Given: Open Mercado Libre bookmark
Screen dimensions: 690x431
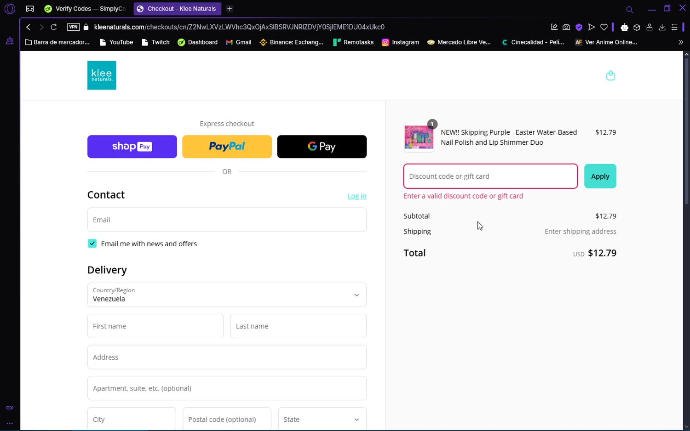Looking at the screenshot, I should [459, 42].
